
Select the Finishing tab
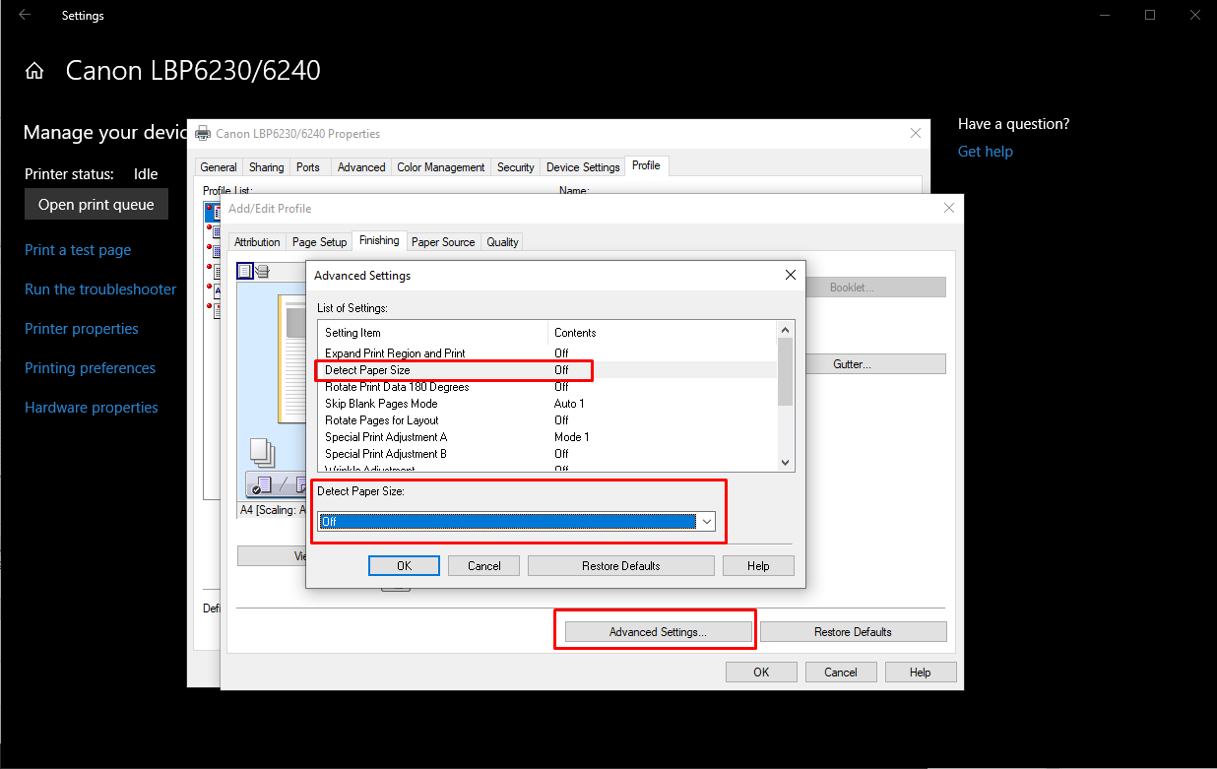click(x=379, y=240)
